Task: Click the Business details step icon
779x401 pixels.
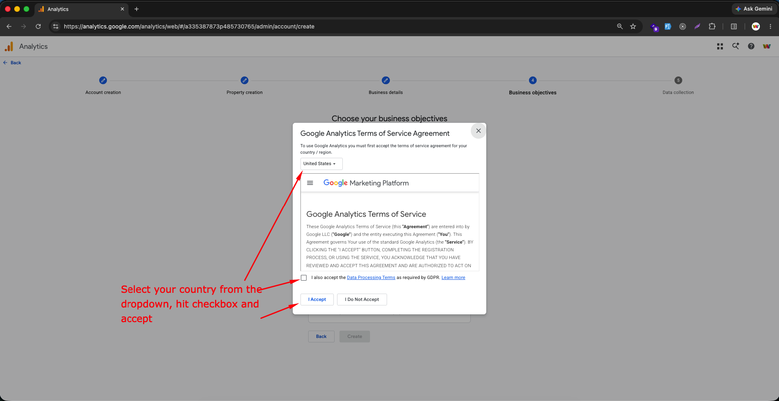Action: (386, 81)
